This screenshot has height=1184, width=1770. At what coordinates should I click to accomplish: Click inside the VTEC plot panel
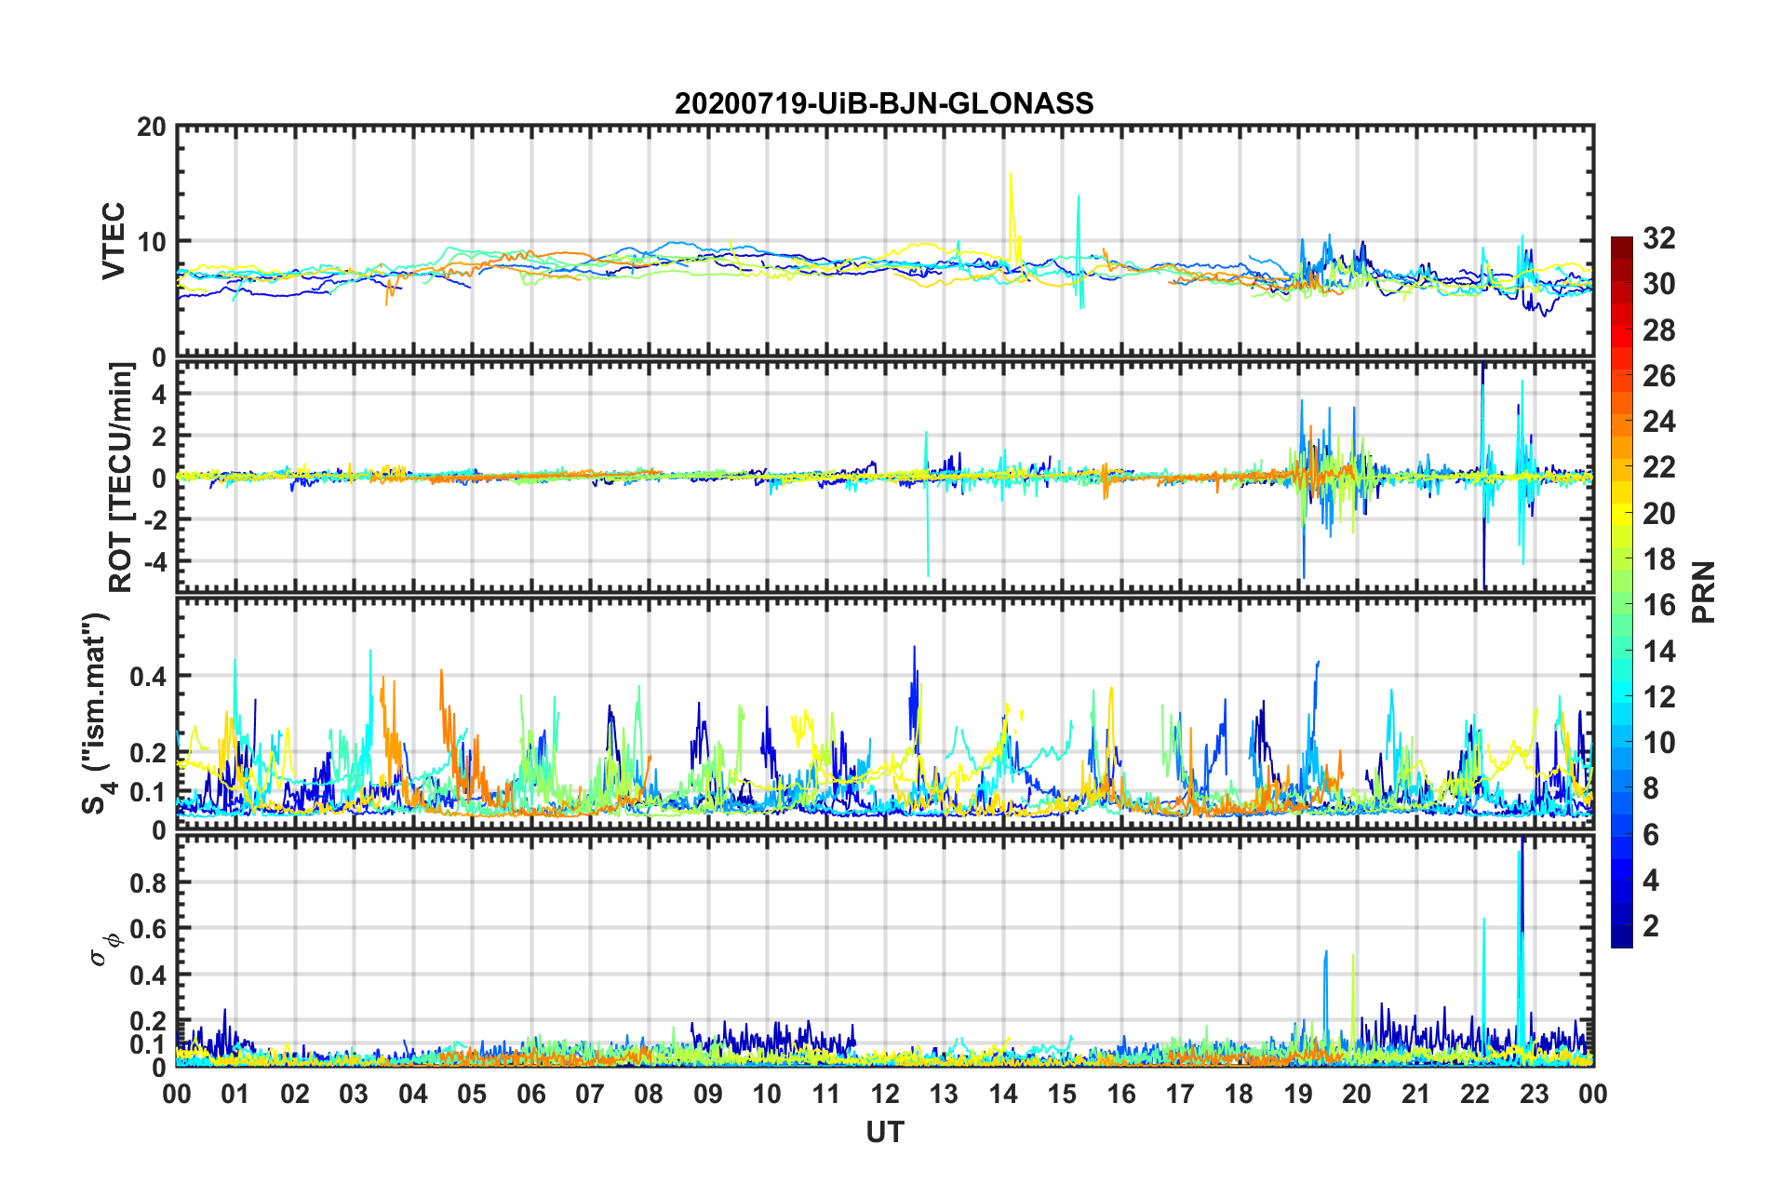(885, 241)
